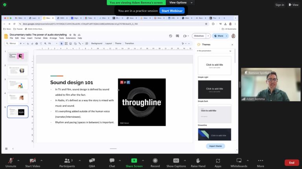Open the Zoom View layout menu
The image size is (302, 169).
coord(293,5)
